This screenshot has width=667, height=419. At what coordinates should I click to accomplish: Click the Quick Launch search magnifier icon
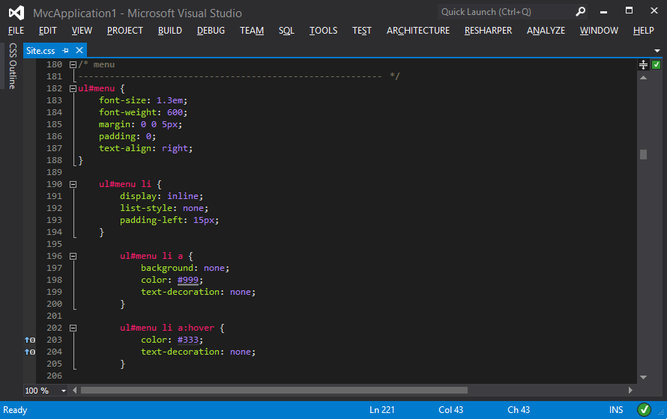(x=580, y=12)
